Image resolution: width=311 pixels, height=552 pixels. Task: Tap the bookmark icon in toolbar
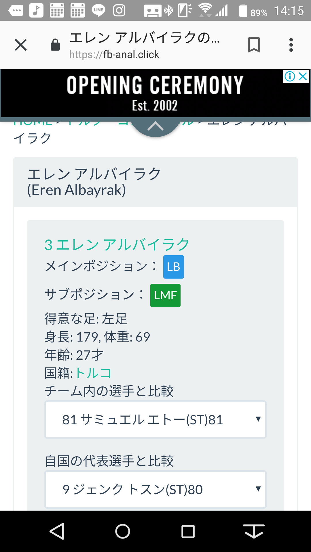tap(254, 45)
